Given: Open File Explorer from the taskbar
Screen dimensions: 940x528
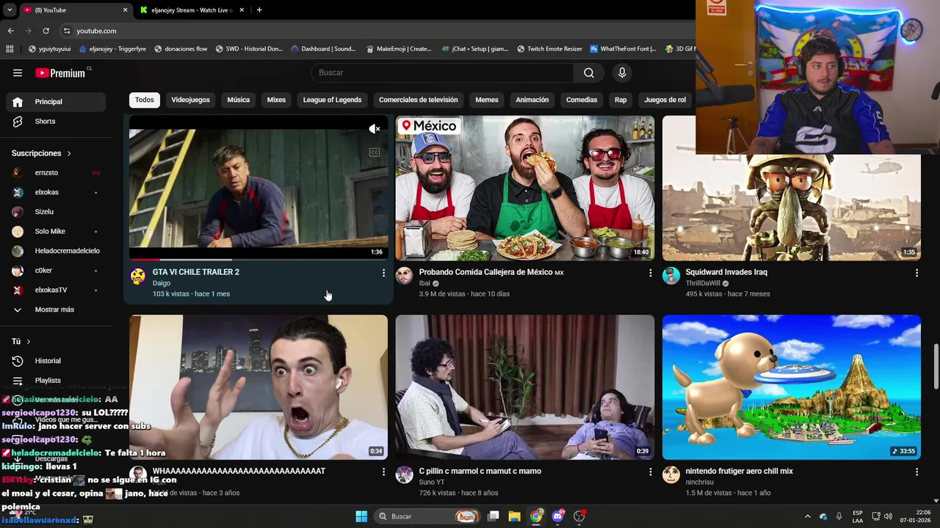Looking at the screenshot, I should pos(514,516).
